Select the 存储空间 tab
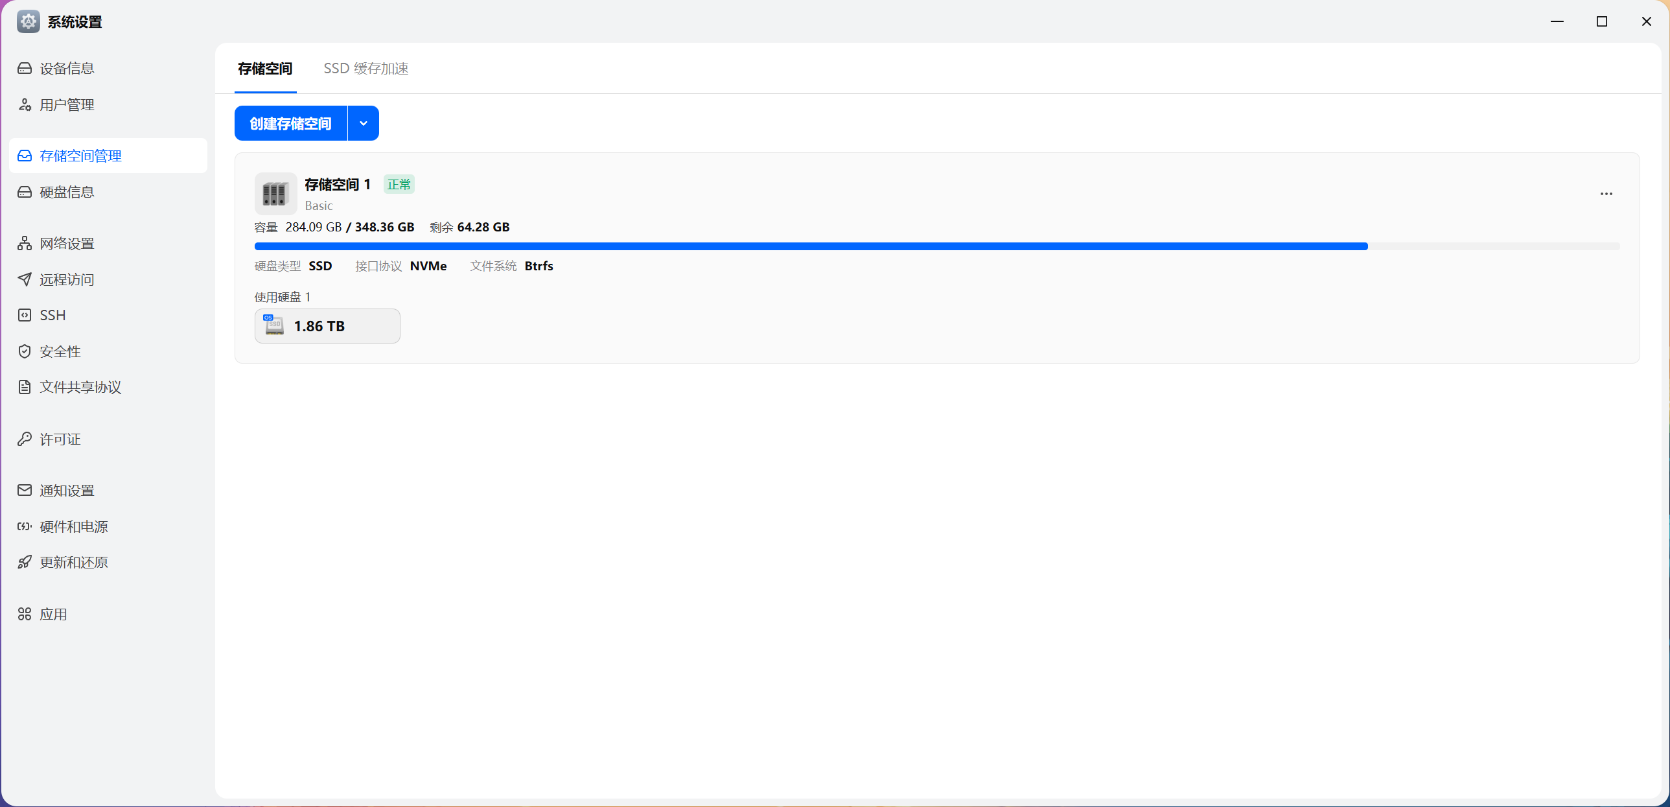1670x807 pixels. coord(264,69)
